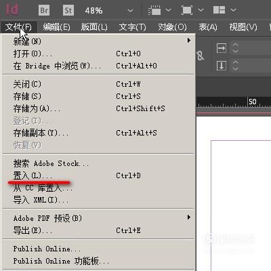This screenshot has width=271, height=271.
Task: Click the view options icon
Action: 154,10
